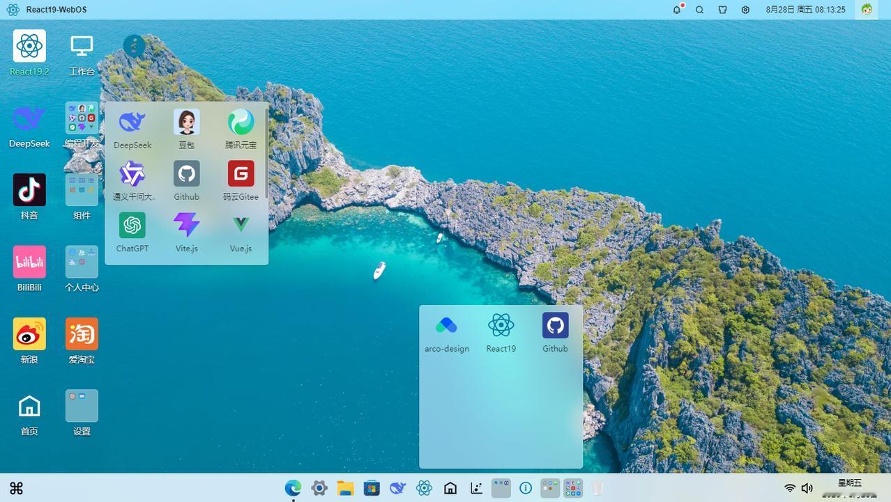The height and width of the screenshot is (502, 891).
Task: Open the trash bin in the dock
Action: [597, 488]
